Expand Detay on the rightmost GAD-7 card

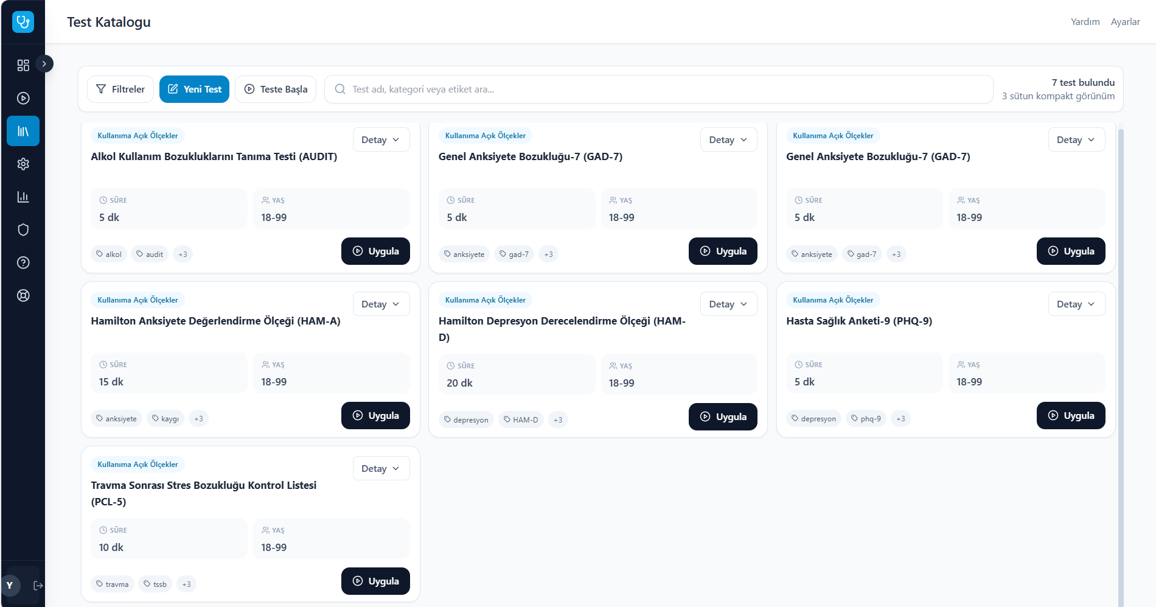(1076, 139)
